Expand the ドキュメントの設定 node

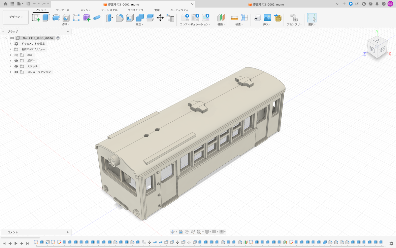[x=11, y=44]
